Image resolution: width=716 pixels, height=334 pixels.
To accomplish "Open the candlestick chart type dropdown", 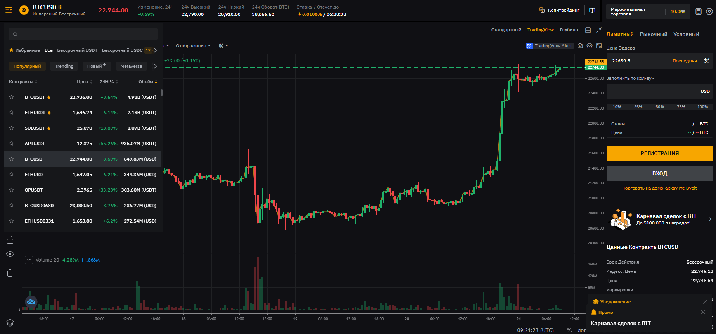I will pos(223,46).
